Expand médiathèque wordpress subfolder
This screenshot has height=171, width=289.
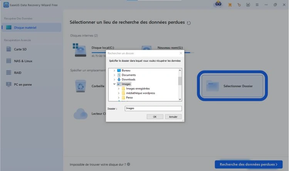[119, 93]
